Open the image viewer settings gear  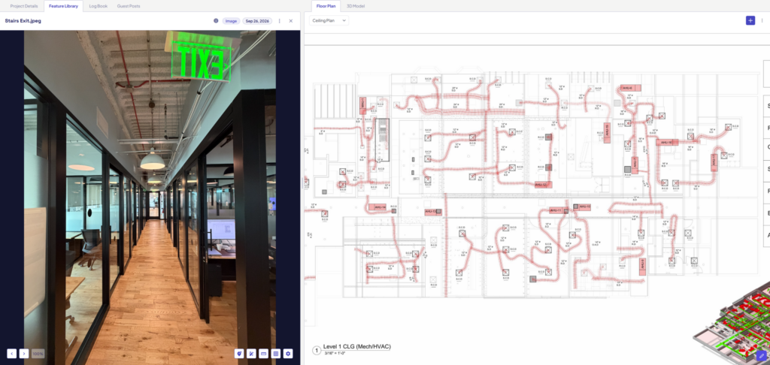[x=288, y=353]
